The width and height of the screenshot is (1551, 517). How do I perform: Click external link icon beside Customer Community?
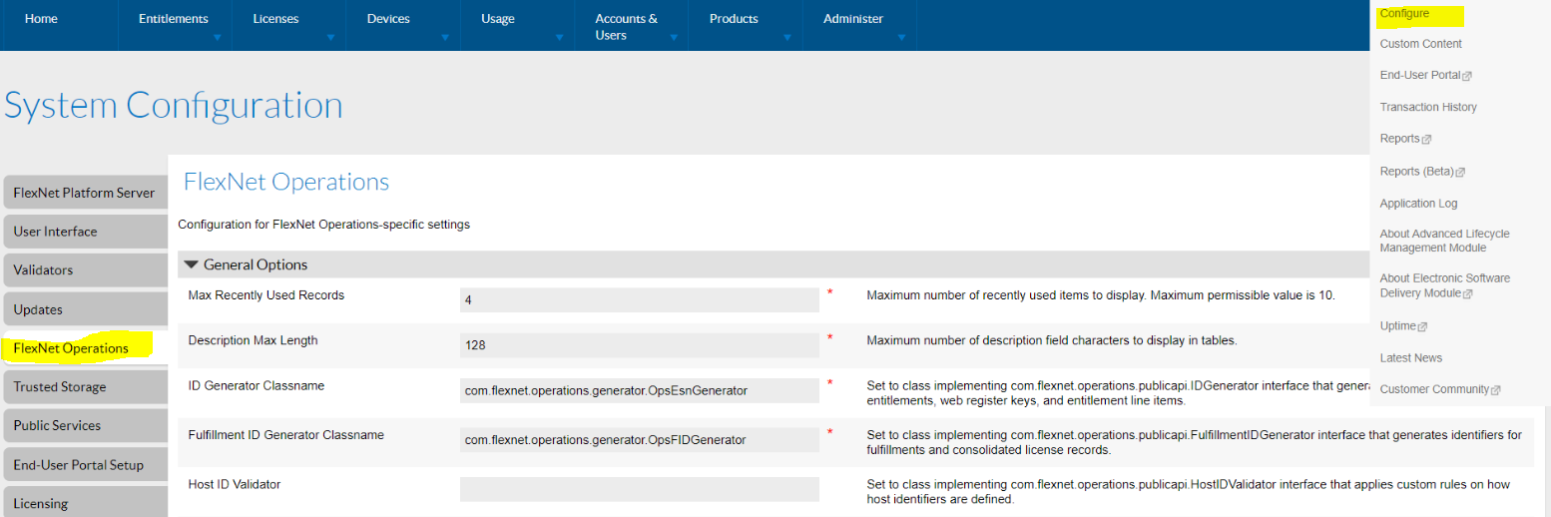tap(1496, 390)
